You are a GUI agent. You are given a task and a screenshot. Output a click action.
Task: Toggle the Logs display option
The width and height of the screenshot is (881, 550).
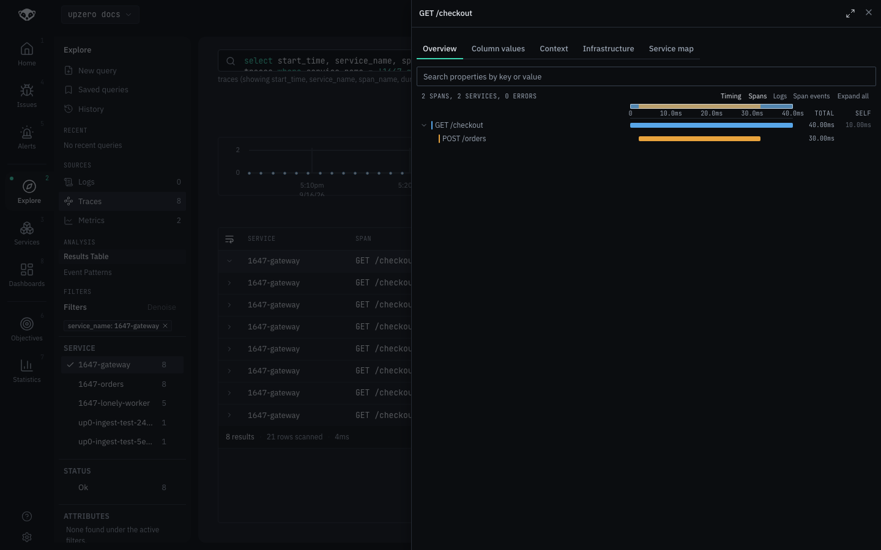coord(780,97)
